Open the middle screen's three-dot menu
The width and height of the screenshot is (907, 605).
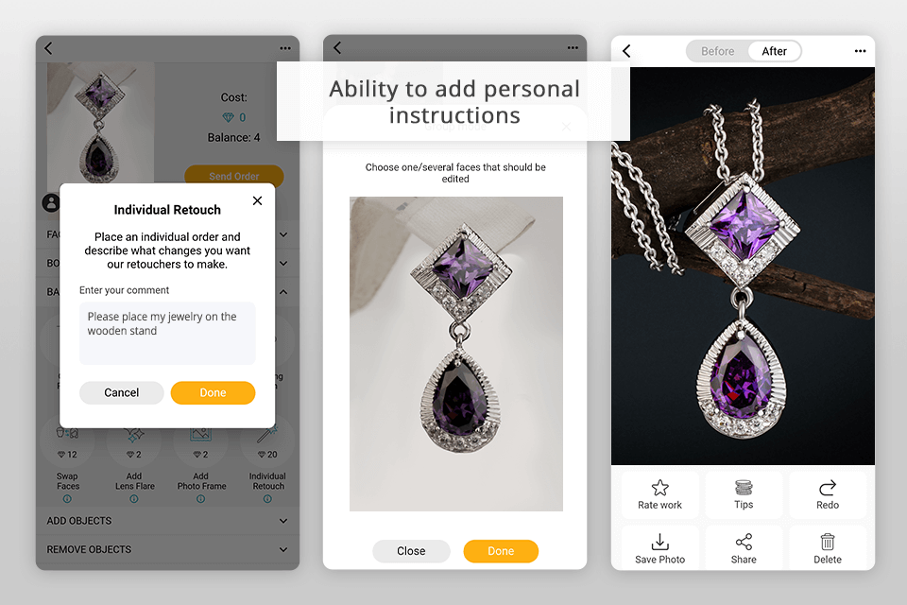573,47
